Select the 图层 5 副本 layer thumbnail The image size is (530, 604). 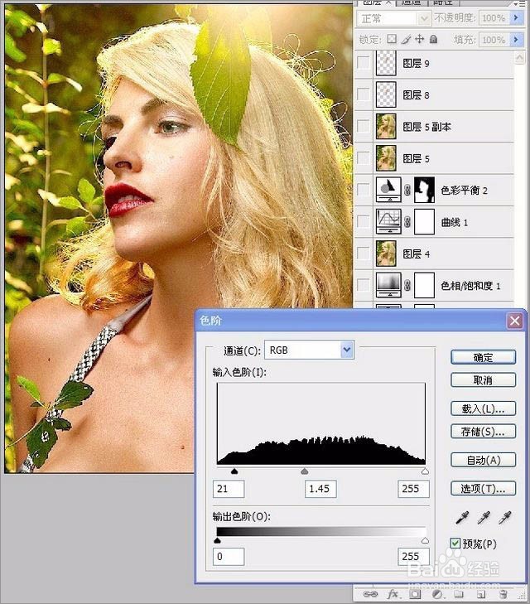pos(386,126)
